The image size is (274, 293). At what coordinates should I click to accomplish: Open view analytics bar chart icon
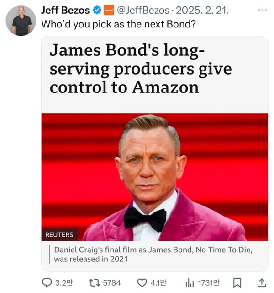pos(190,282)
